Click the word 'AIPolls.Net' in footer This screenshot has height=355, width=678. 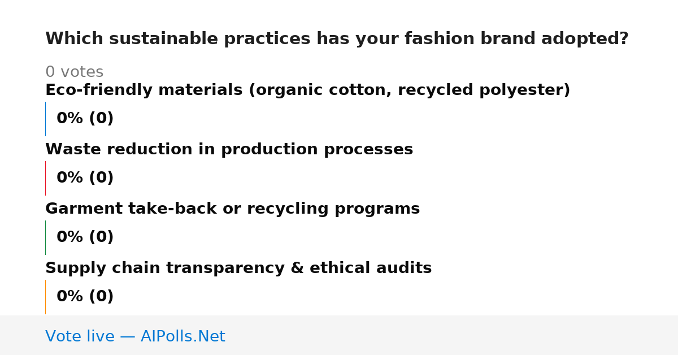tap(182, 336)
